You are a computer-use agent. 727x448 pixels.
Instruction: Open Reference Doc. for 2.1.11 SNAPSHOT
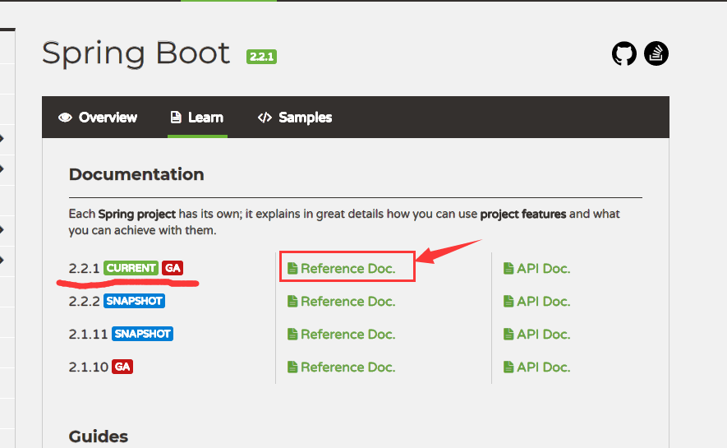(342, 335)
